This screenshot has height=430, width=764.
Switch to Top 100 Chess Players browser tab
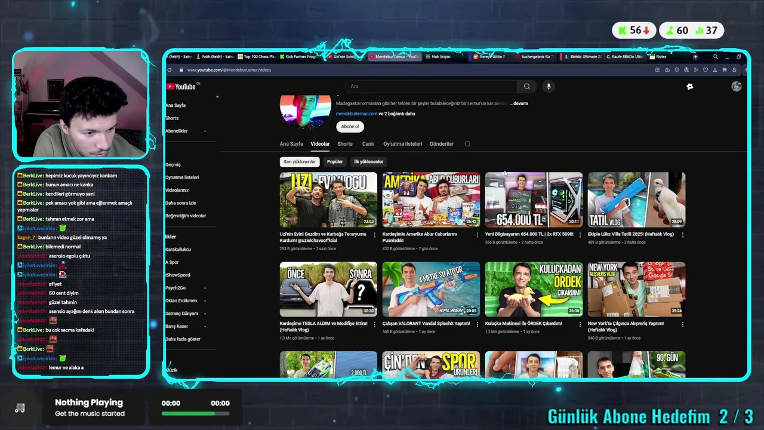[x=257, y=57]
